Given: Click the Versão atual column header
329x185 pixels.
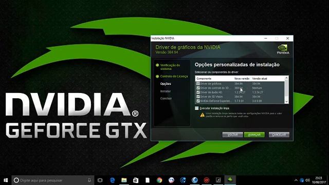Looking at the screenshot, I should tap(260, 79).
